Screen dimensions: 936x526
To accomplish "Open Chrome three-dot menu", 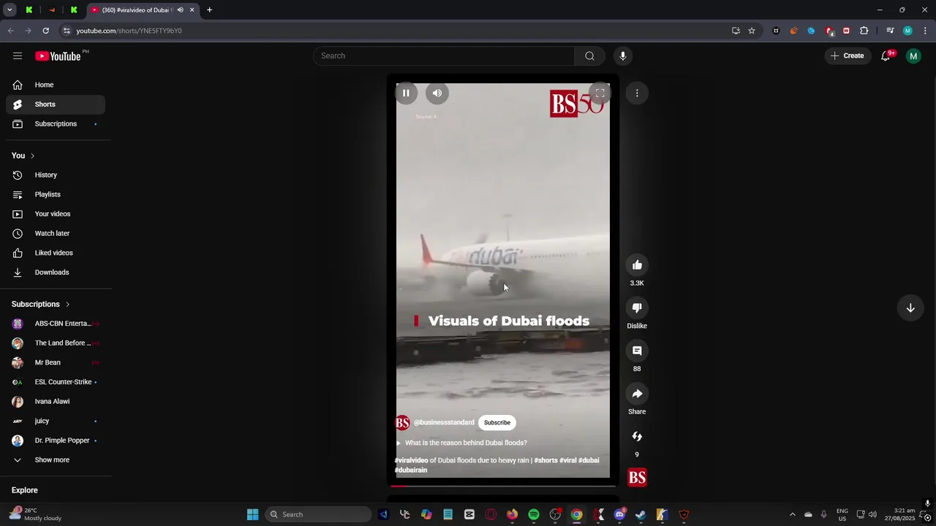I will pyautogui.click(x=925, y=31).
